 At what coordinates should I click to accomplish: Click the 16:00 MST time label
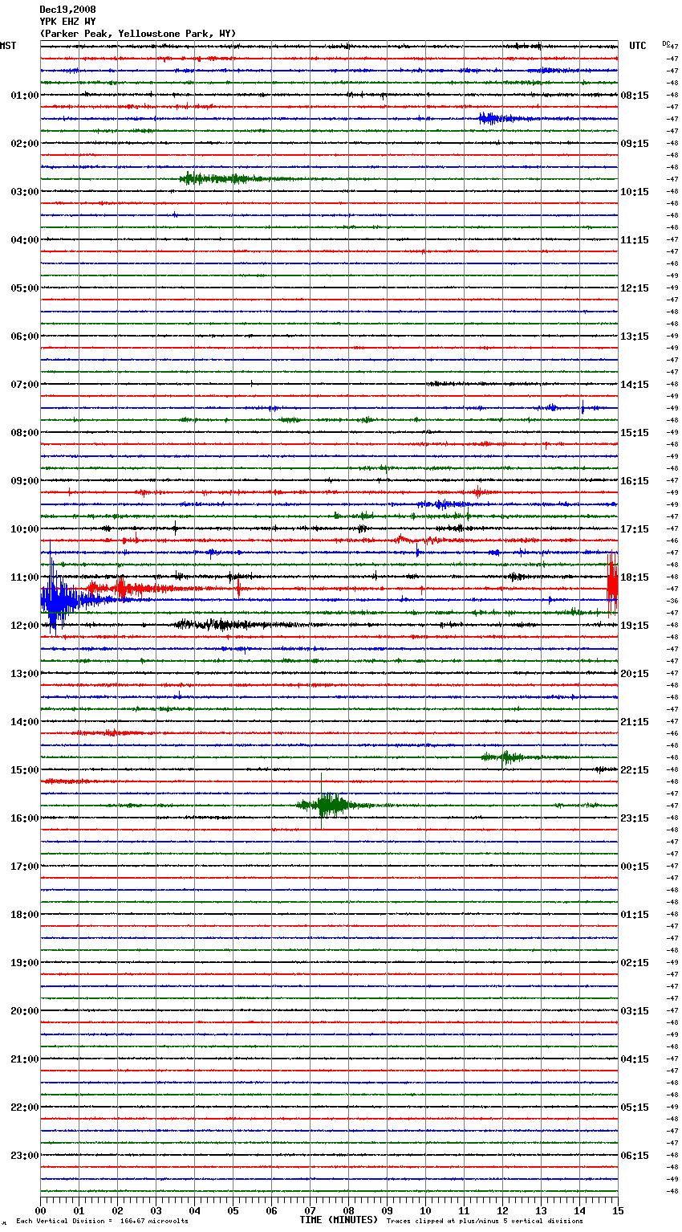25,818
